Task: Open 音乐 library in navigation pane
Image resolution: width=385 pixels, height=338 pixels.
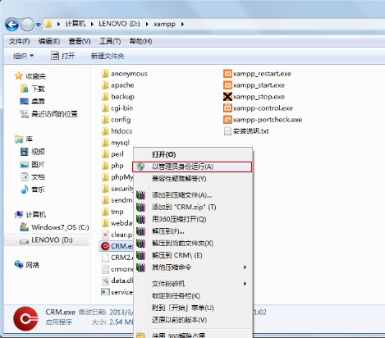Action: (33, 190)
